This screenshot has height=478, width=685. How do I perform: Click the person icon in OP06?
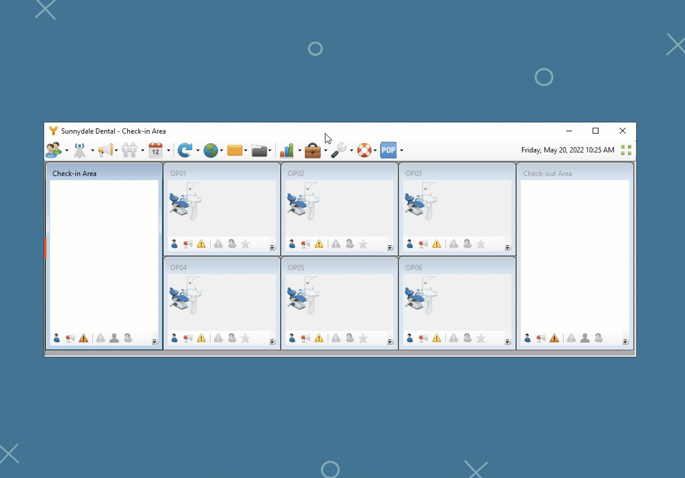coord(410,338)
